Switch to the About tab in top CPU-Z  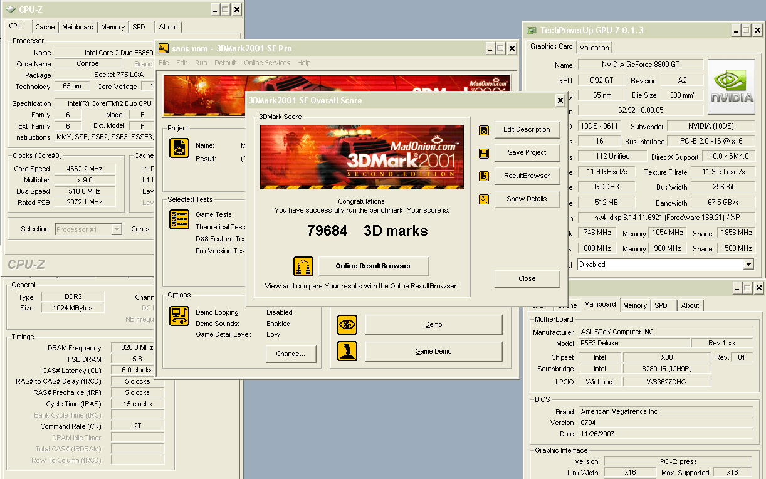tap(168, 27)
